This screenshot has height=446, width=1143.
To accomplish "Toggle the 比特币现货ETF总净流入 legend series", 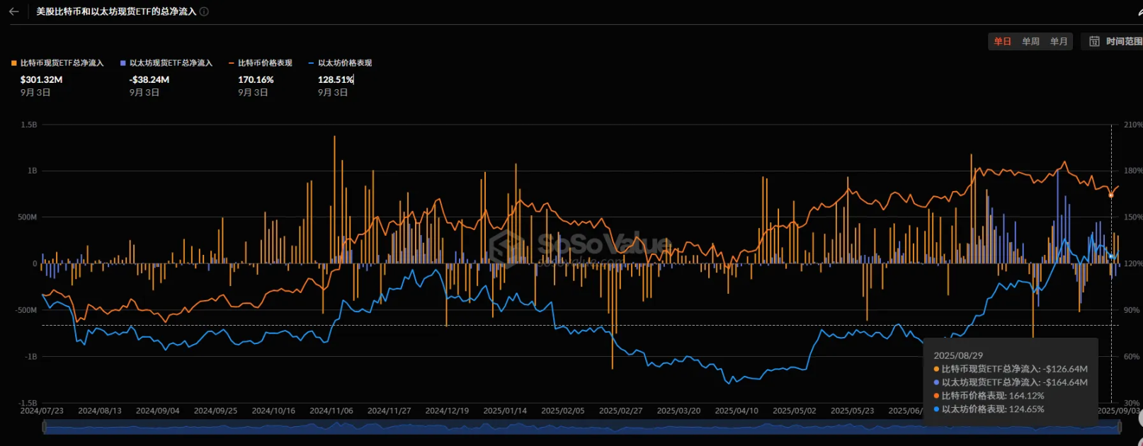I will [x=57, y=63].
